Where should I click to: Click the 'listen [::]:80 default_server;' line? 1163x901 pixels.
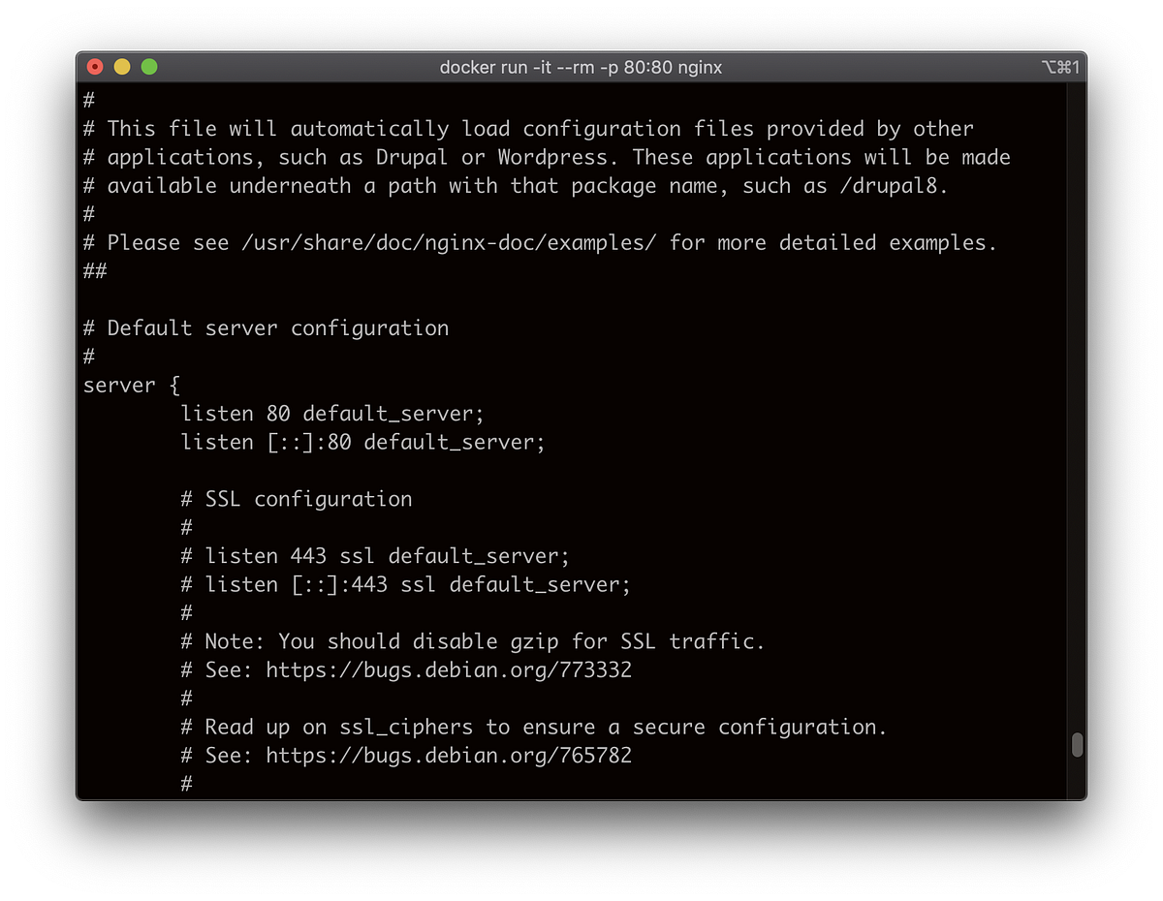click(x=361, y=442)
